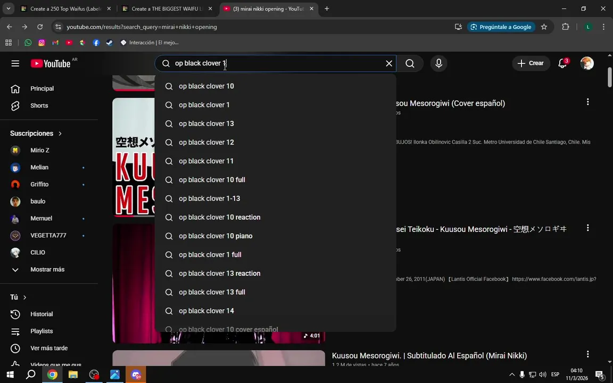Open the CILIO subscription channel
The width and height of the screenshot is (613, 383).
(49, 253)
